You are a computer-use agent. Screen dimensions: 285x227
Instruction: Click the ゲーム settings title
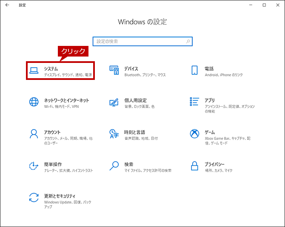pyautogui.click(x=210, y=132)
